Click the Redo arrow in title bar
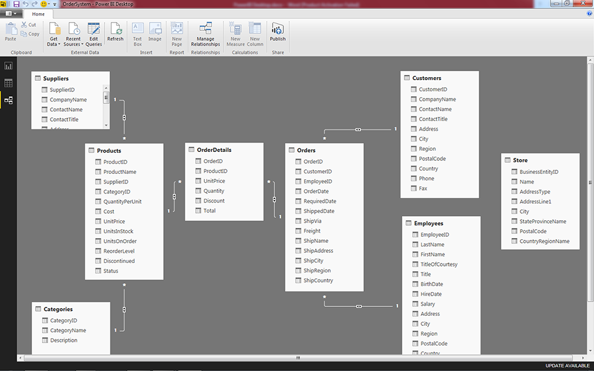The image size is (594, 371). click(x=34, y=4)
